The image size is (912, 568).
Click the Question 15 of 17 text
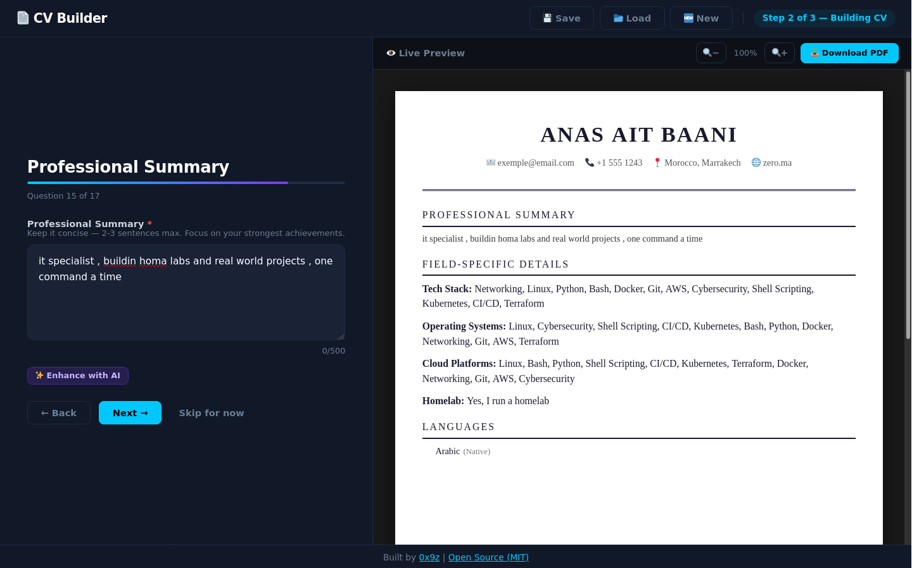click(63, 196)
